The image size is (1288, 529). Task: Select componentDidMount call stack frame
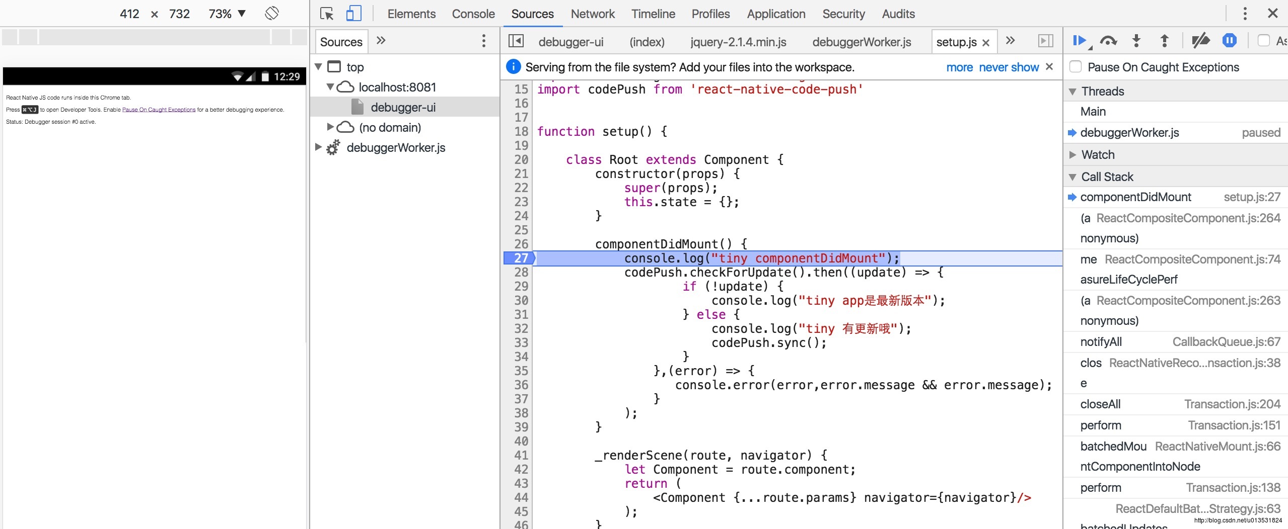pos(1176,197)
